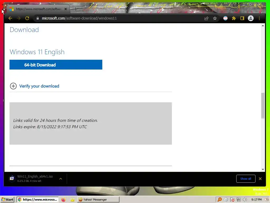Share this page using the share icon
Image resolution: width=270 pixels, height=203 pixels.
[206, 18]
